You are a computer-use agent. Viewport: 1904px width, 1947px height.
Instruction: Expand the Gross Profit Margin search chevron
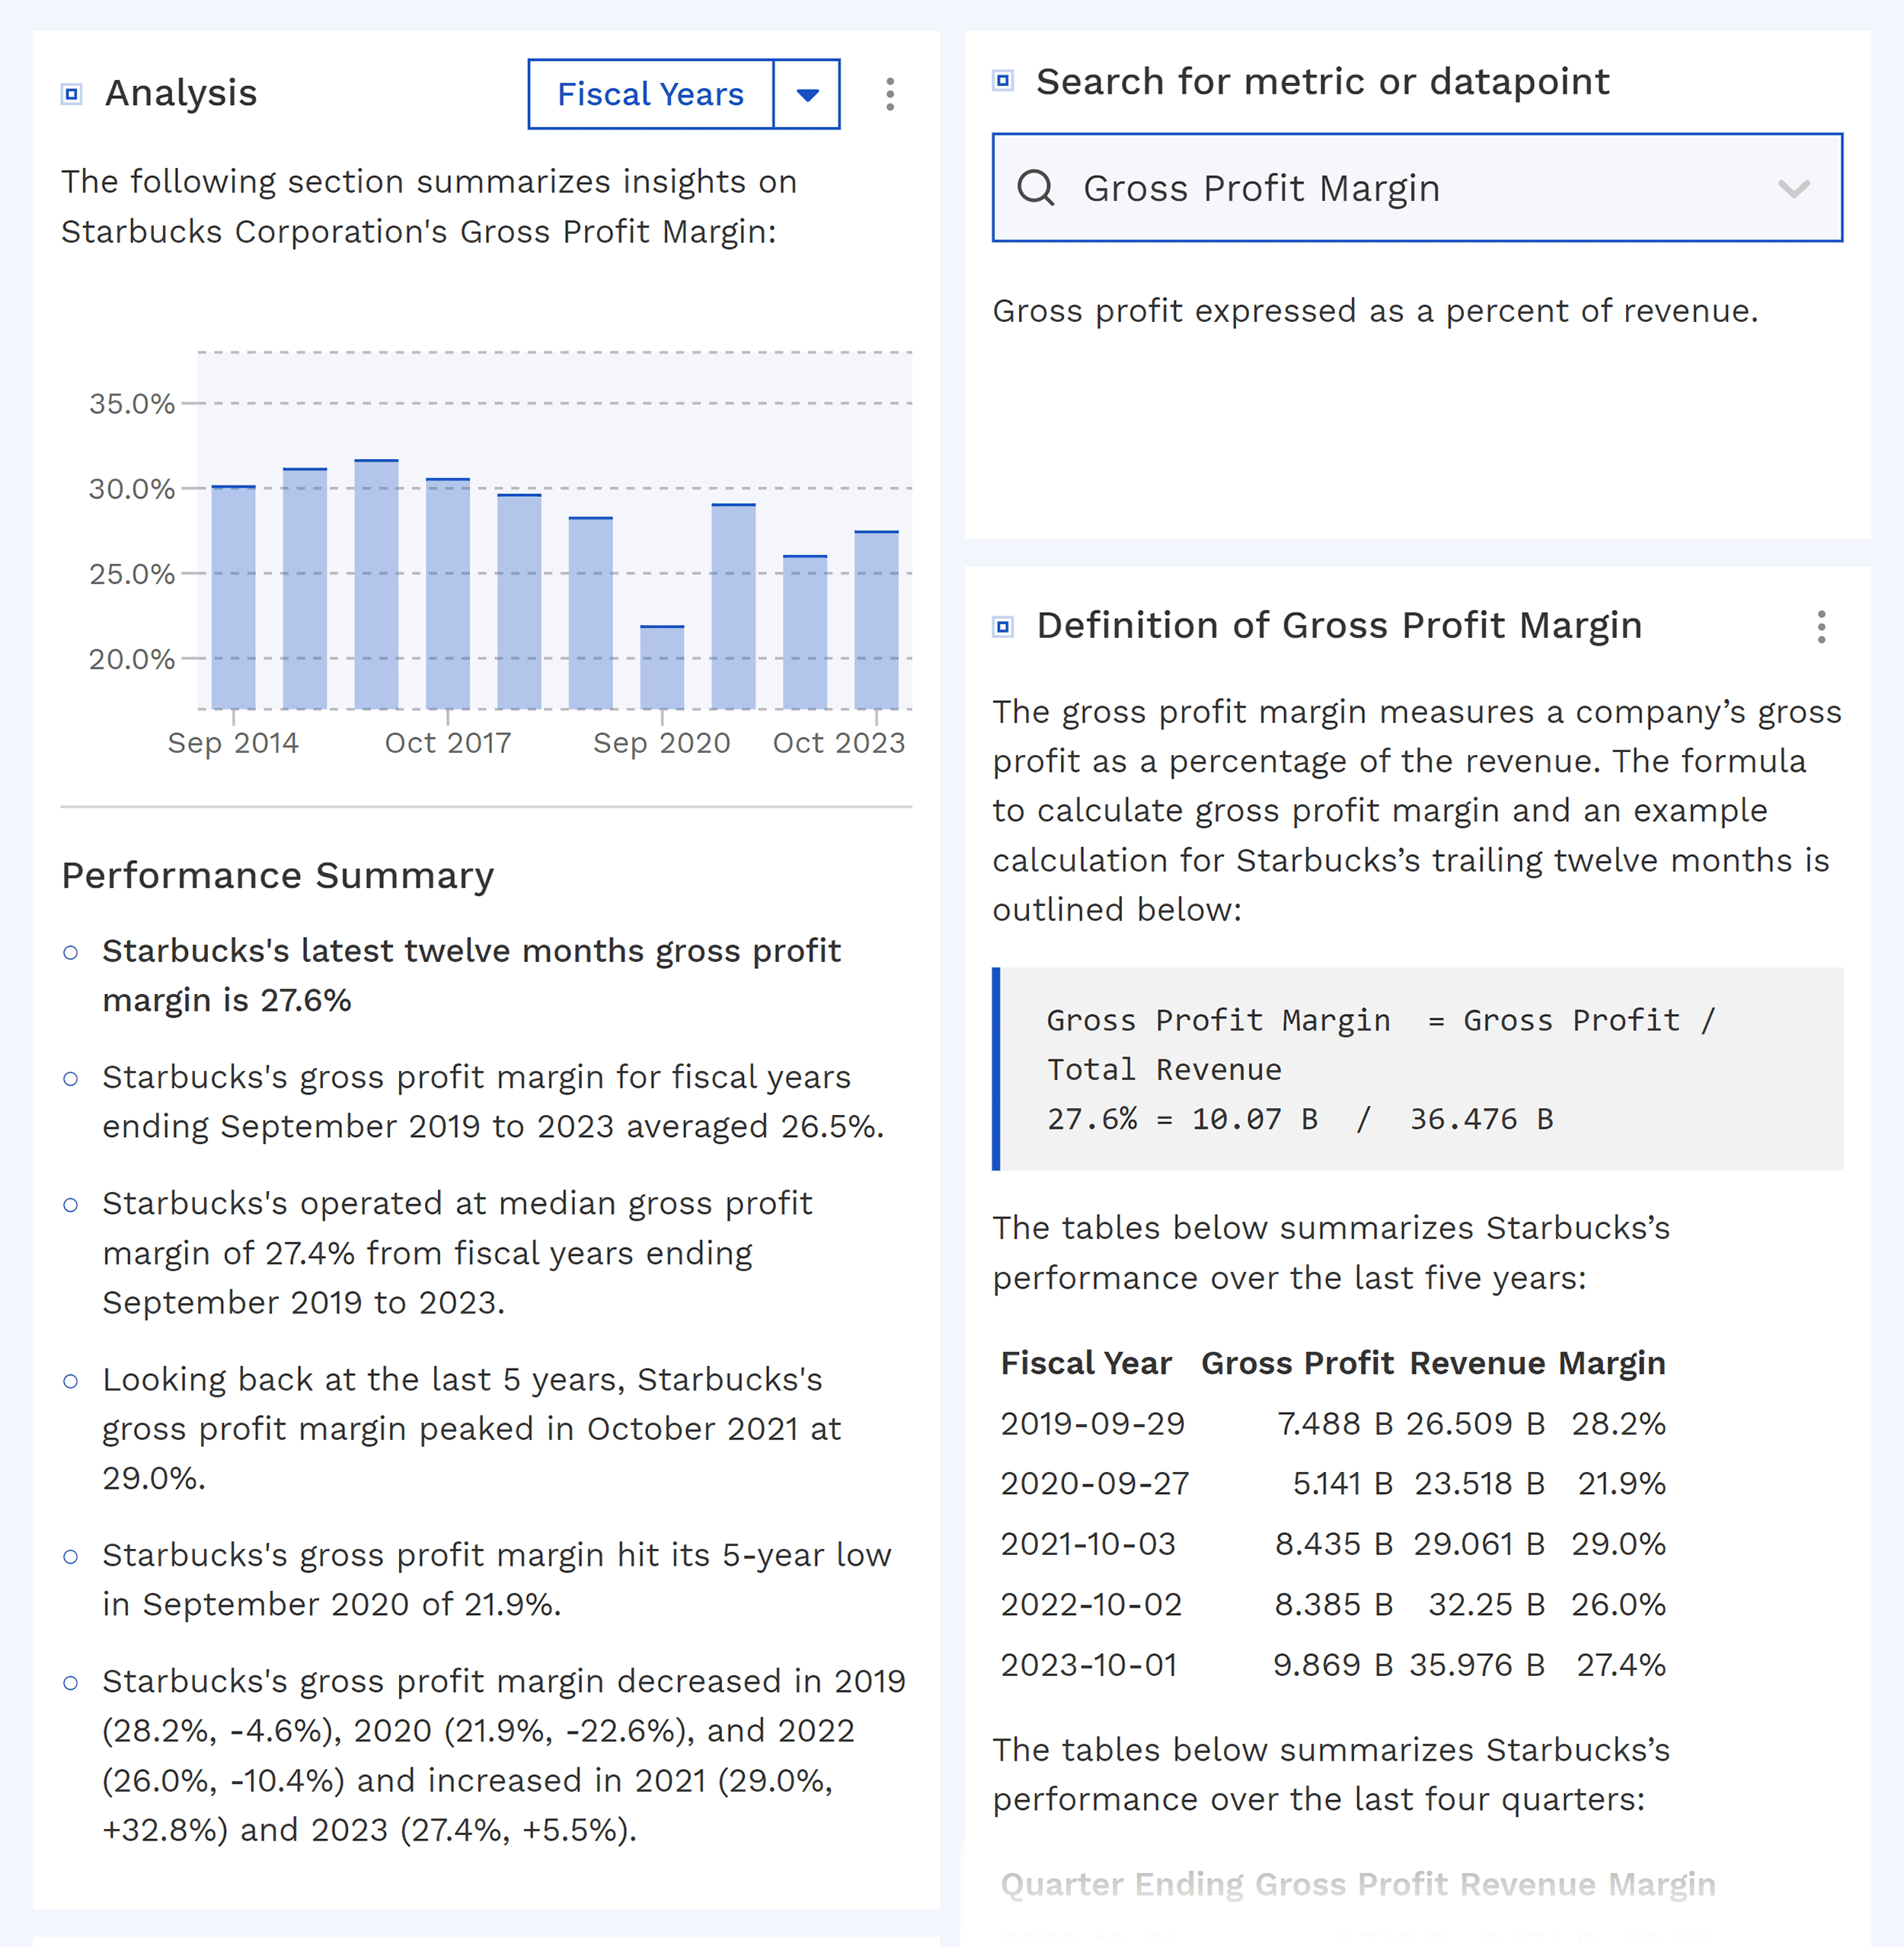(1794, 188)
